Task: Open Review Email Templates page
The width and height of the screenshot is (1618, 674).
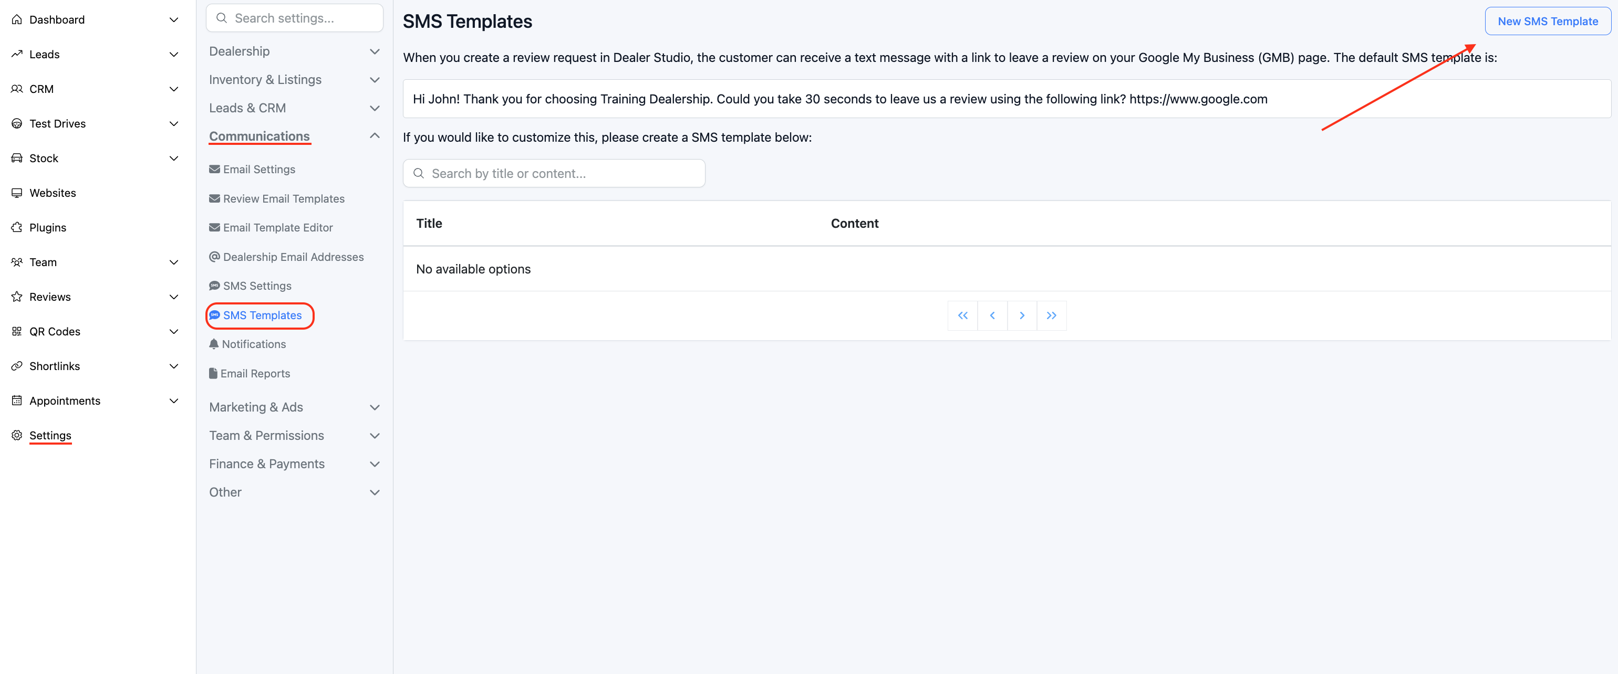Action: 283,198
